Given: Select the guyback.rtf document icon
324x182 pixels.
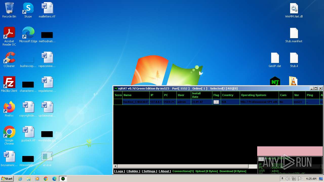Looking at the screenshot, I should click(28, 134).
